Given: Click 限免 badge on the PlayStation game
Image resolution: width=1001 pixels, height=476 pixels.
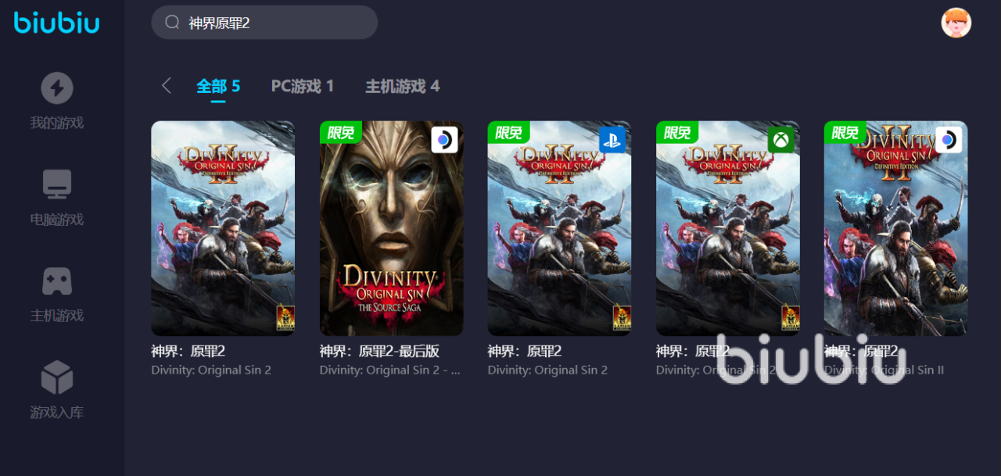Looking at the screenshot, I should [509, 132].
